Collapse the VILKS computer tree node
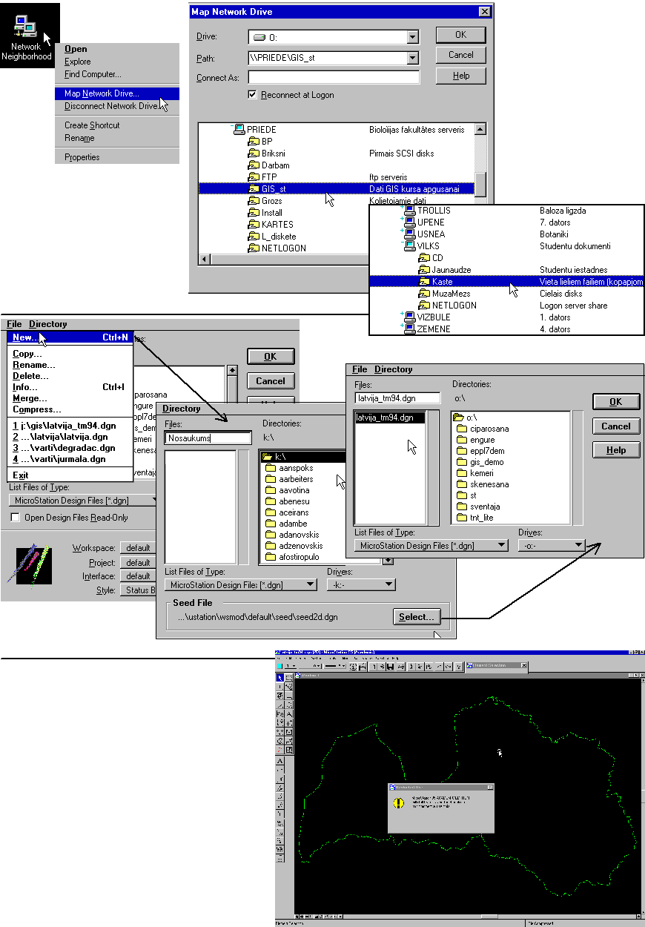Viewport: 645px width, 927px height. coord(402,243)
